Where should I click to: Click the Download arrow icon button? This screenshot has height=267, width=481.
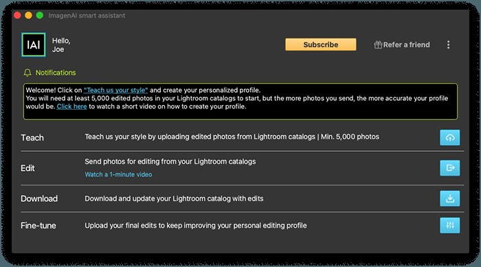pyautogui.click(x=449, y=198)
